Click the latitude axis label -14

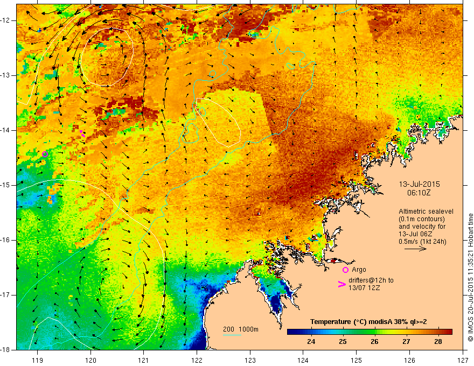[6, 130]
